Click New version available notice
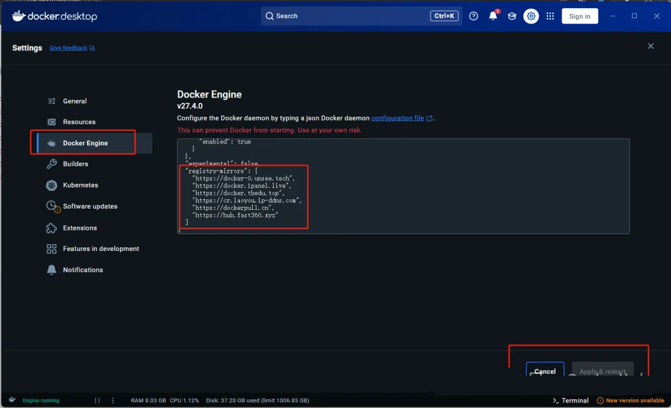The height and width of the screenshot is (408, 671). point(631,401)
